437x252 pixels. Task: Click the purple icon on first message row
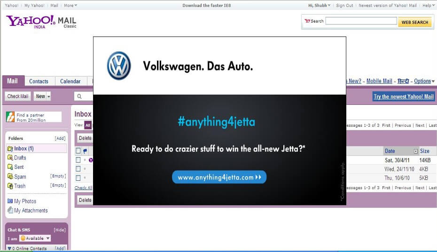[x=91, y=160]
